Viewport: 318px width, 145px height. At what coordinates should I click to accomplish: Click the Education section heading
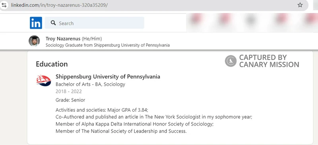click(52, 64)
